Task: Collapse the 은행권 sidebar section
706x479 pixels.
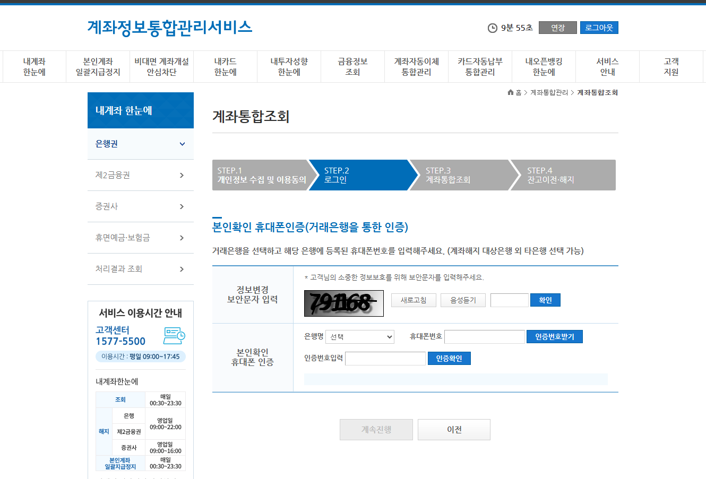Action: [x=140, y=144]
